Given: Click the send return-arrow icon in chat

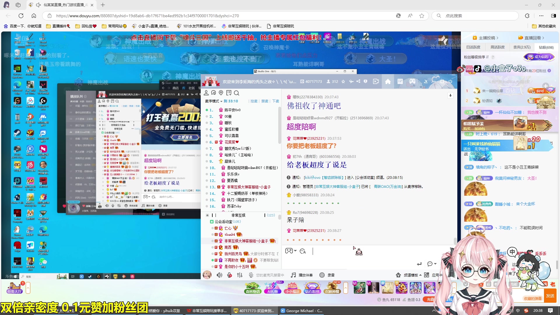Looking at the screenshot, I should [x=419, y=264].
